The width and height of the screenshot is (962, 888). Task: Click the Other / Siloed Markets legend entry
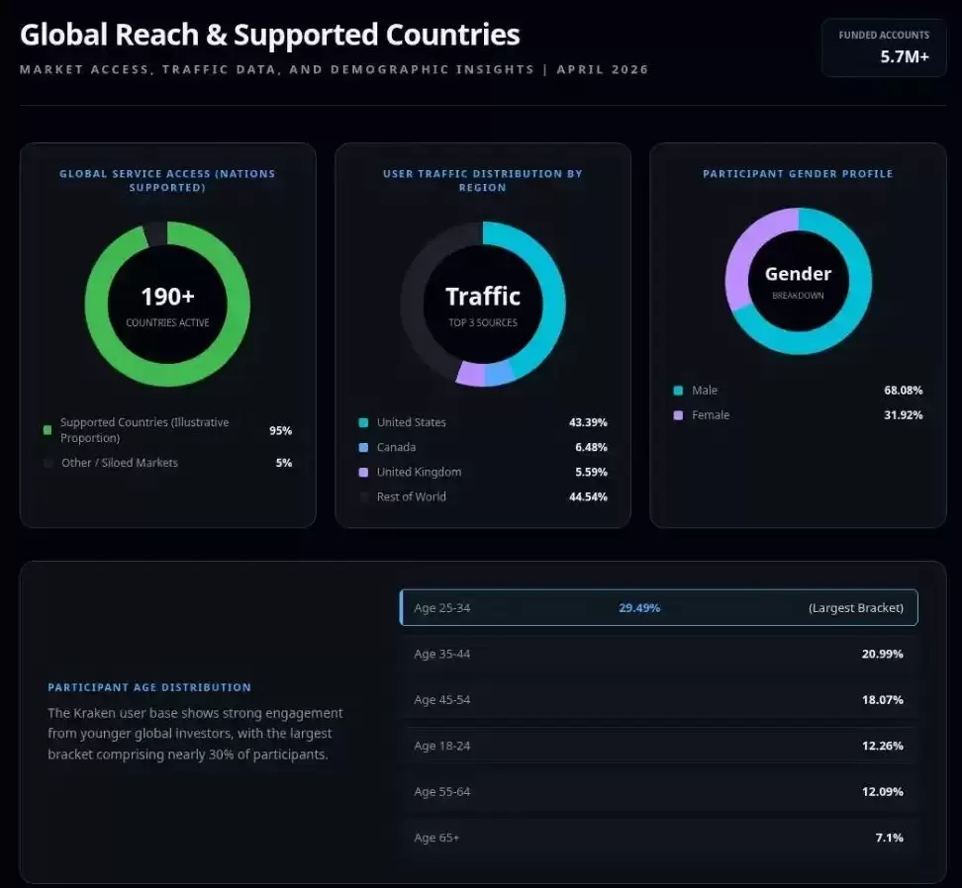[167, 463]
